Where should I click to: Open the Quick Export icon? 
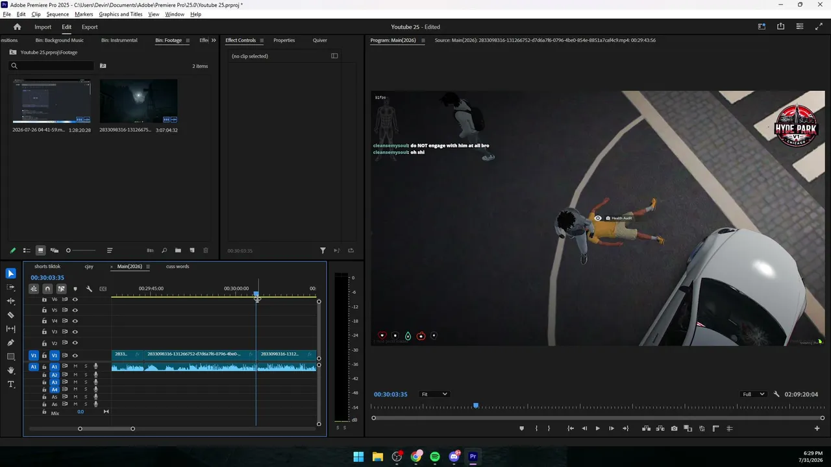pos(780,27)
